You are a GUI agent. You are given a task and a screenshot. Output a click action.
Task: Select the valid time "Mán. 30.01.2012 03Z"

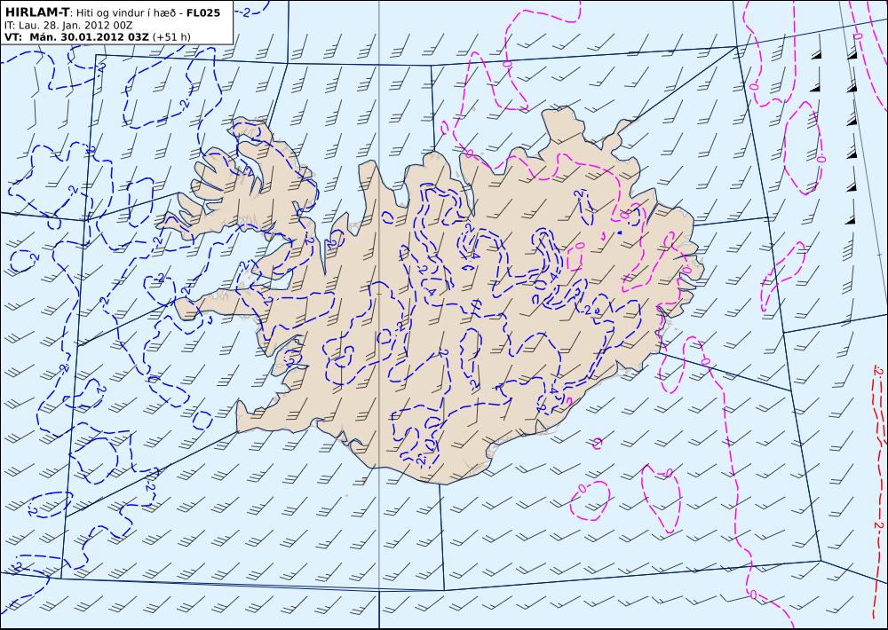pos(90,37)
